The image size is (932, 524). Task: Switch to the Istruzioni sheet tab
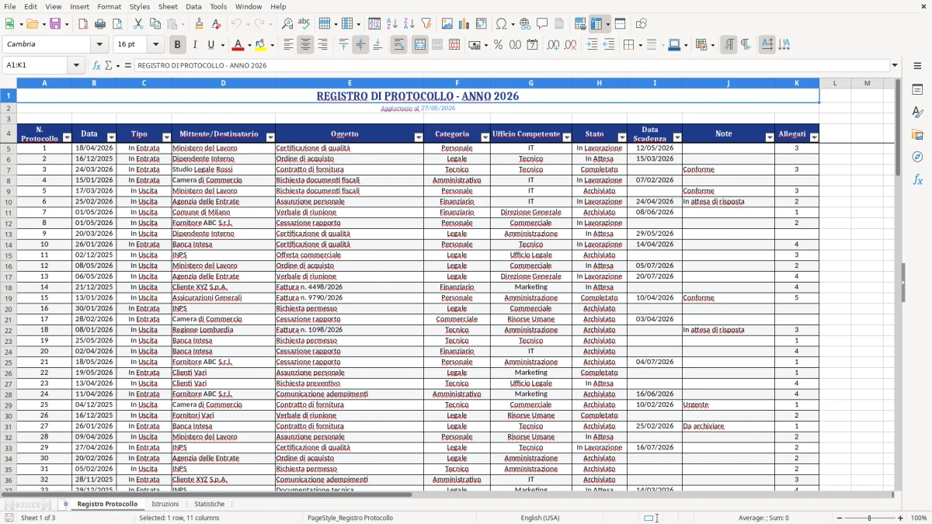coord(165,504)
